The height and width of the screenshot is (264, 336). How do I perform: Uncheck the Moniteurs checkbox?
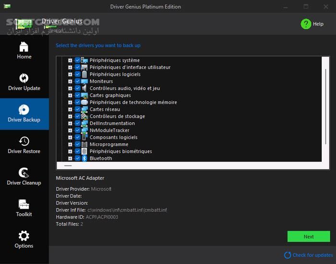click(x=77, y=81)
